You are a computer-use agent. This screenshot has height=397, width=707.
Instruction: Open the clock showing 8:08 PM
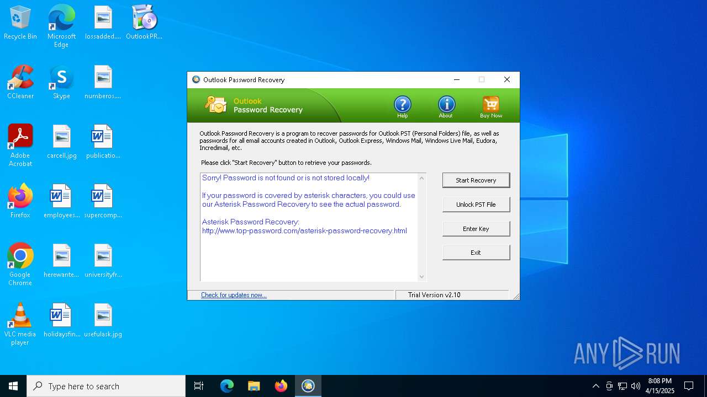coord(661,386)
